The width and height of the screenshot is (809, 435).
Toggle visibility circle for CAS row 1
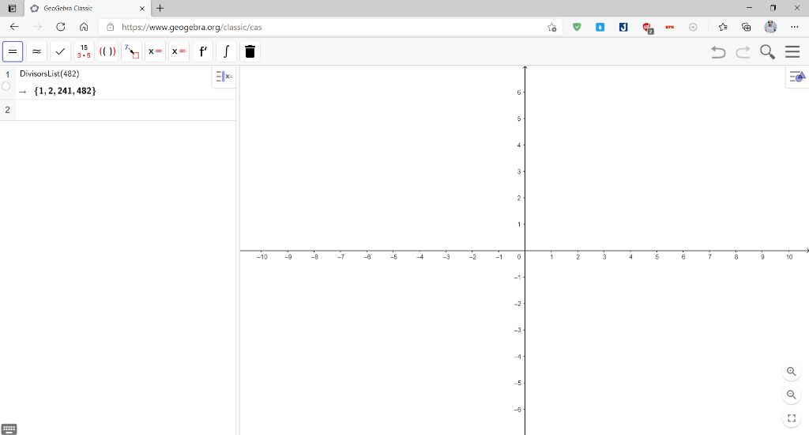(x=6, y=86)
